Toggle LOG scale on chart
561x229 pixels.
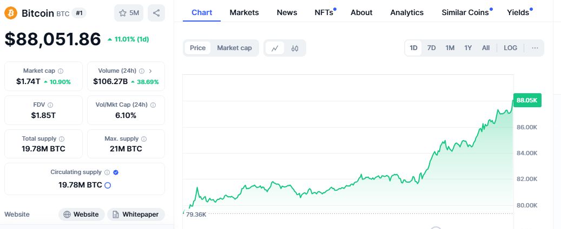(510, 48)
